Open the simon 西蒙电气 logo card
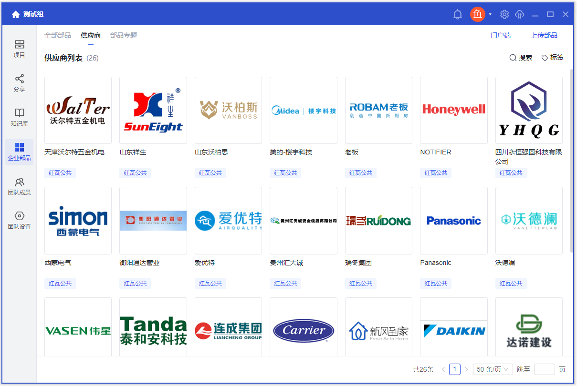This screenshot has width=577, height=386. (78, 221)
